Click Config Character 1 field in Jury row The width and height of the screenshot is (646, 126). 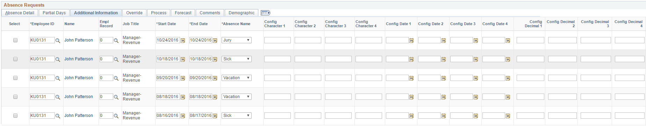(x=278, y=40)
